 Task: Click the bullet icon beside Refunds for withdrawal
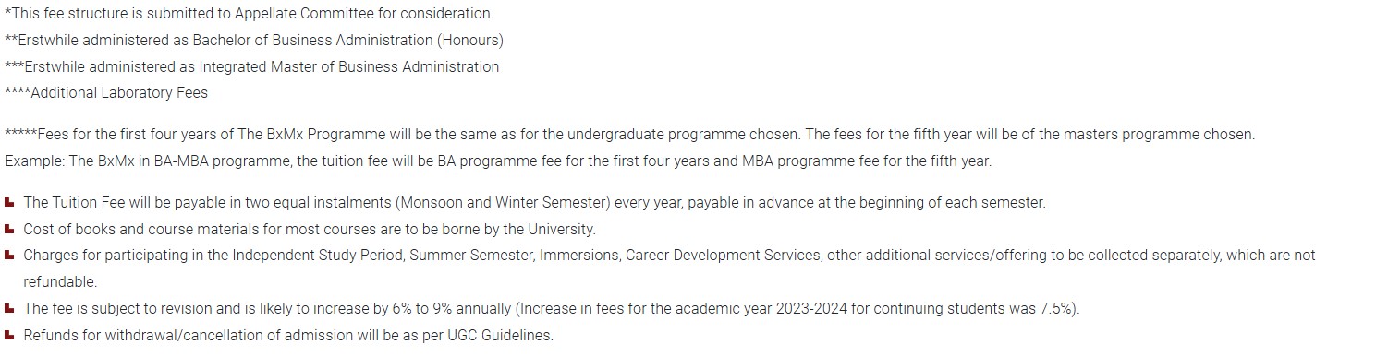(x=9, y=335)
